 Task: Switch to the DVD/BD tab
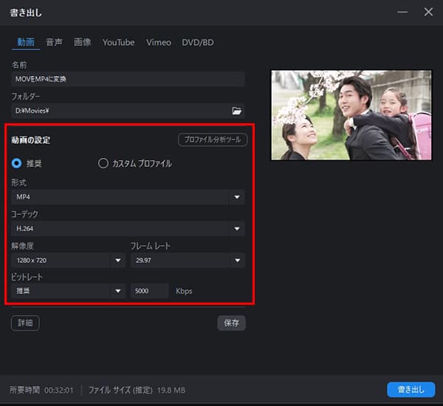[x=198, y=42]
